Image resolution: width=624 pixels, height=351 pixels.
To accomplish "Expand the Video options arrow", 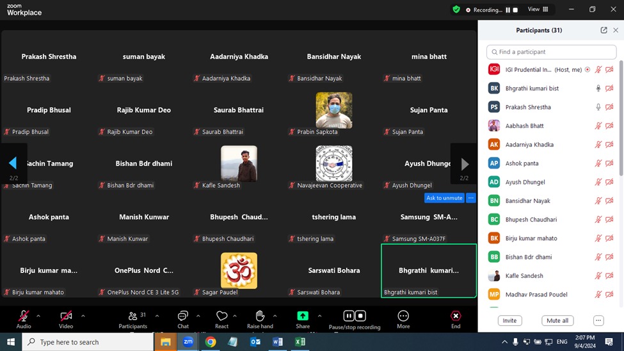I will tap(83, 316).
